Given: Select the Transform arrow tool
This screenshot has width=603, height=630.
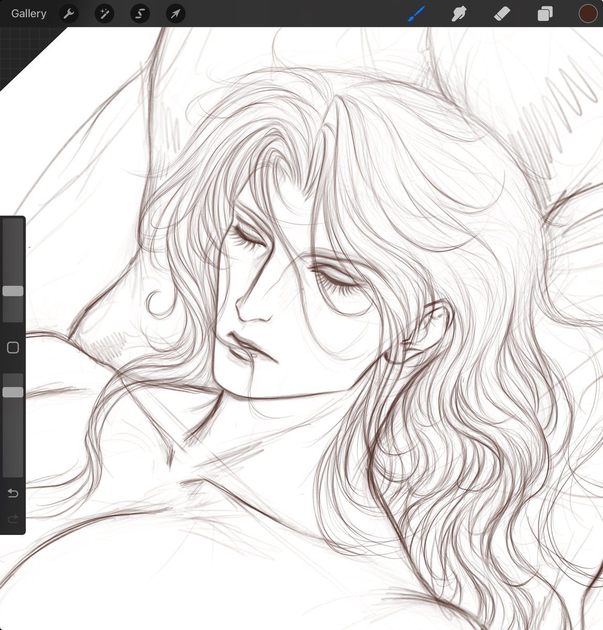Looking at the screenshot, I should (x=175, y=14).
